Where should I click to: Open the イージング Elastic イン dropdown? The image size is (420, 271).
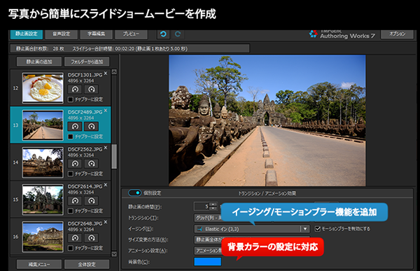(x=252, y=229)
